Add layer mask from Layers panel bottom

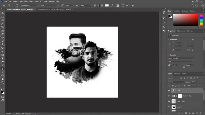pos(186,113)
